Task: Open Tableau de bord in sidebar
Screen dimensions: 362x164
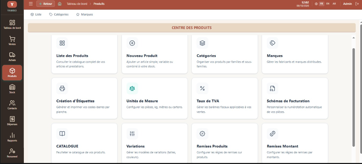Action: pos(12,24)
